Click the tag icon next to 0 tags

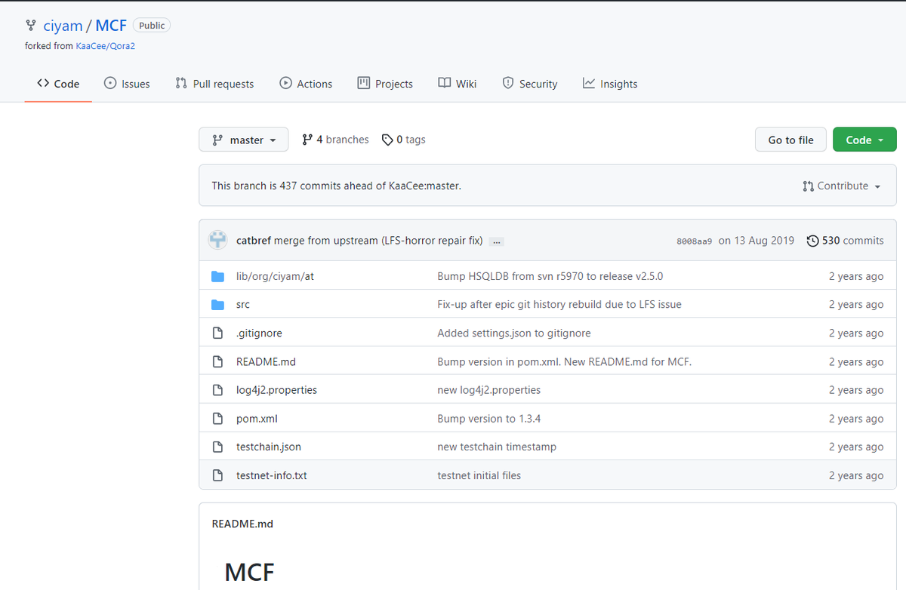click(x=387, y=140)
